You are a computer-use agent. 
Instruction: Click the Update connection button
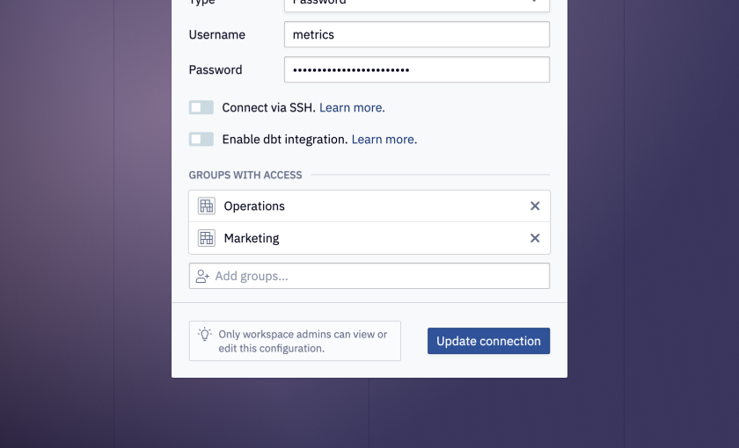(489, 341)
